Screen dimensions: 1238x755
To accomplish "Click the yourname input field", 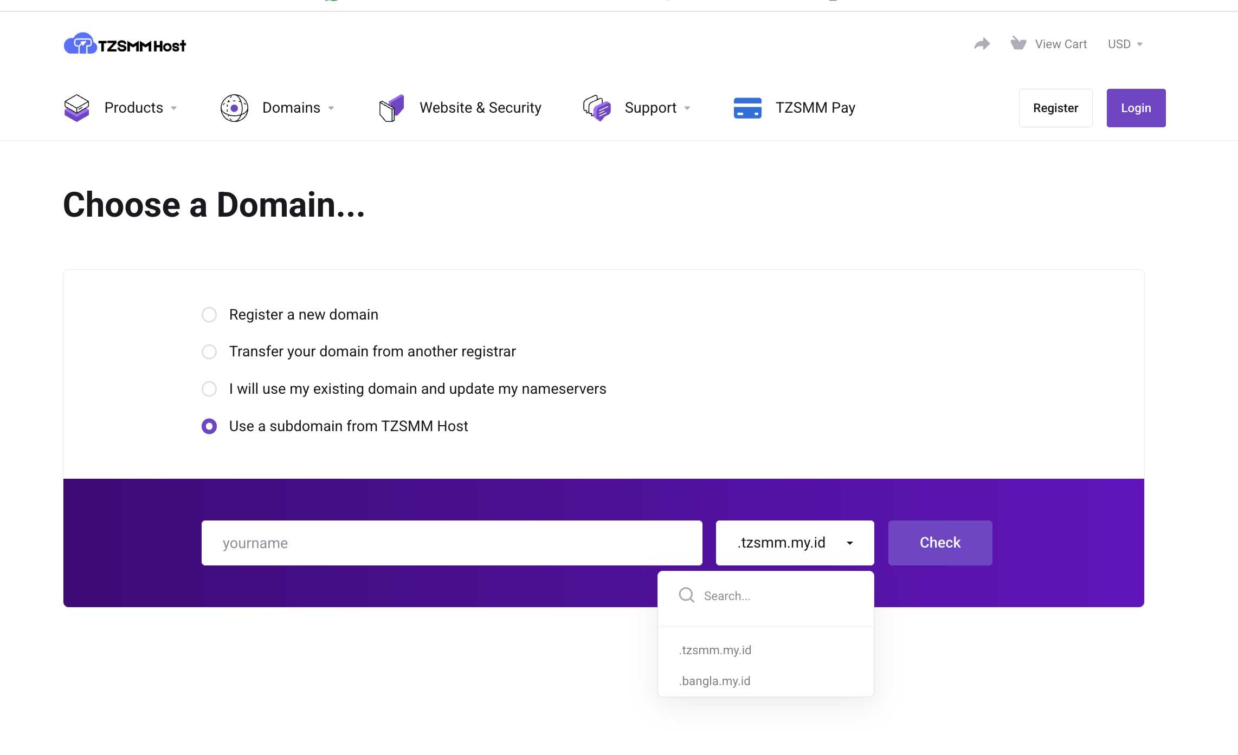I will [451, 542].
